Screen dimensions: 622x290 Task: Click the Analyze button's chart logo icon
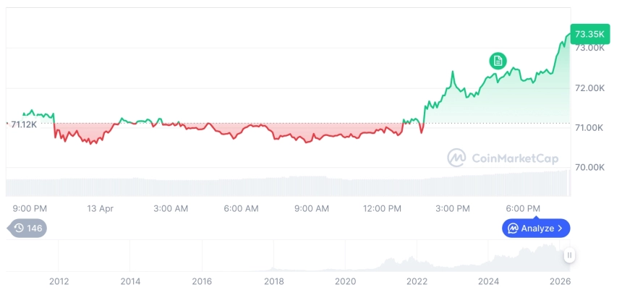[x=513, y=229]
